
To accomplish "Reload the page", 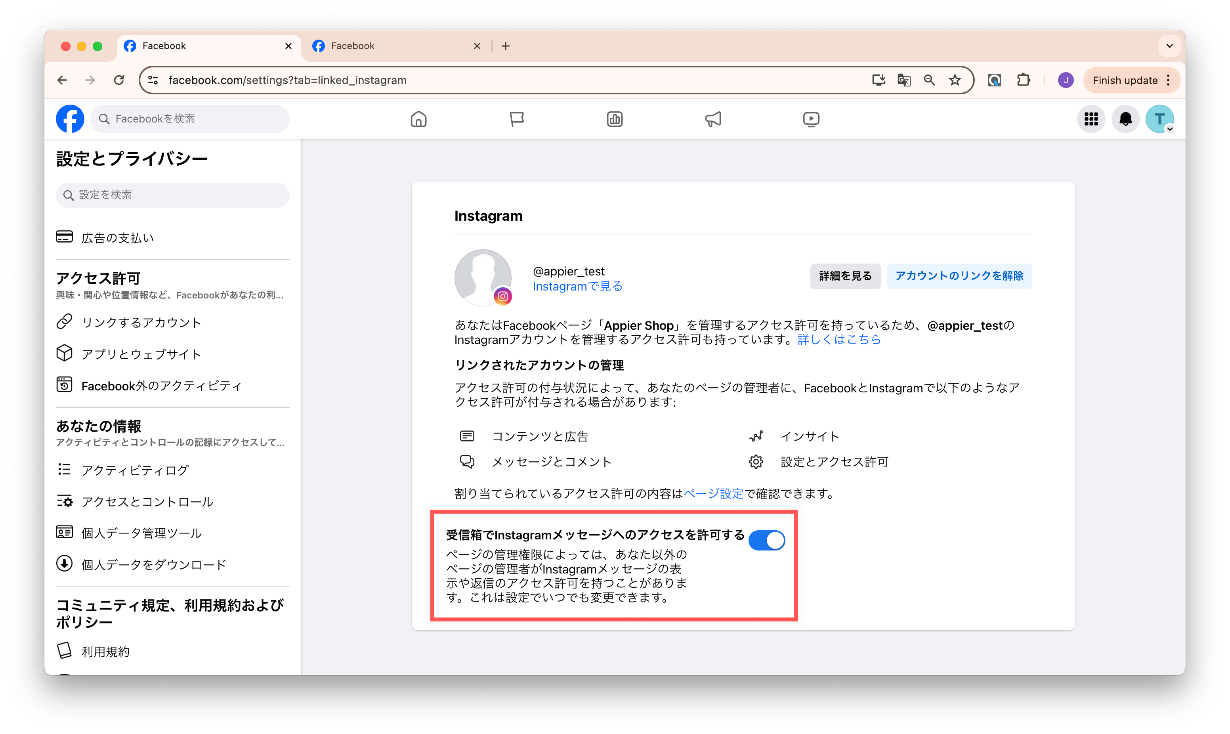I will click(118, 80).
